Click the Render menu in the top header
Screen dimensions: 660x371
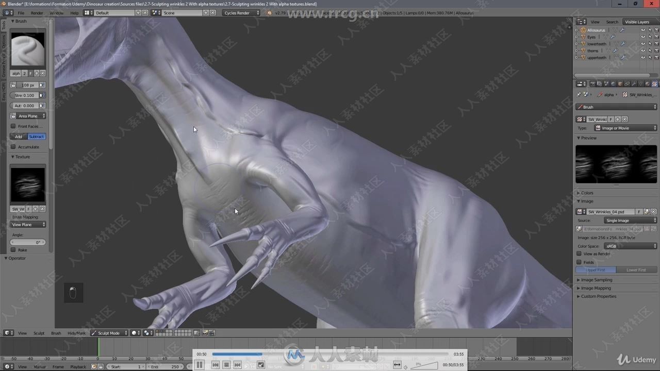point(36,13)
